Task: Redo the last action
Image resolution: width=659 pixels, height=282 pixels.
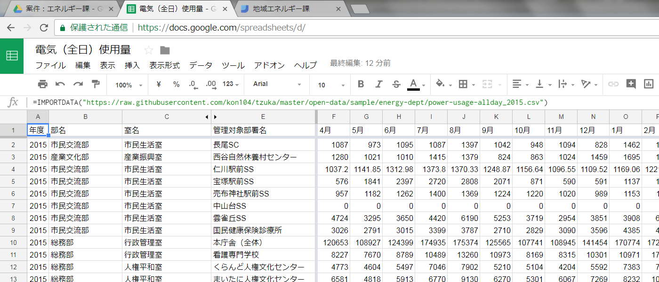Action: coord(78,85)
